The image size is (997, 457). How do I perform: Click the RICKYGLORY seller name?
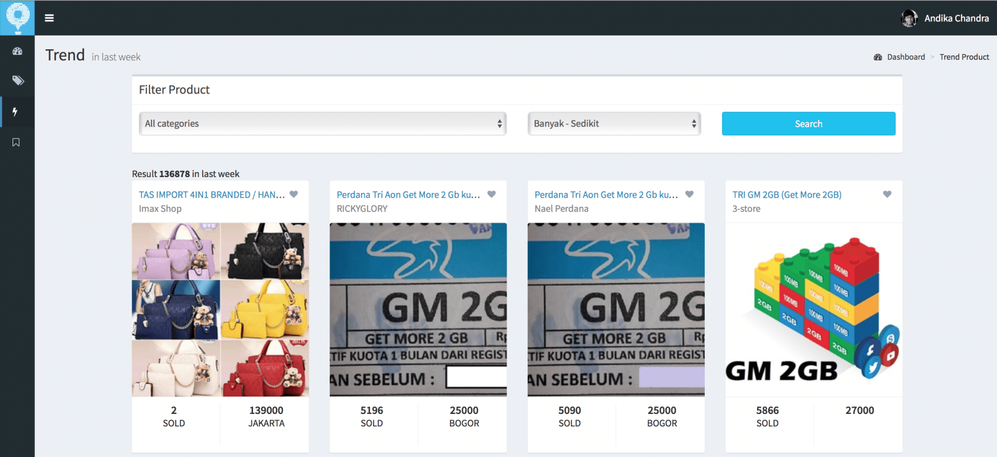coord(362,209)
